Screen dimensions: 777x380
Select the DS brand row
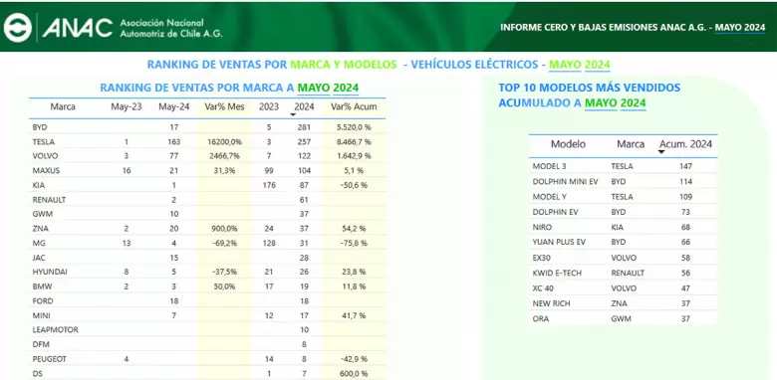tap(207, 373)
